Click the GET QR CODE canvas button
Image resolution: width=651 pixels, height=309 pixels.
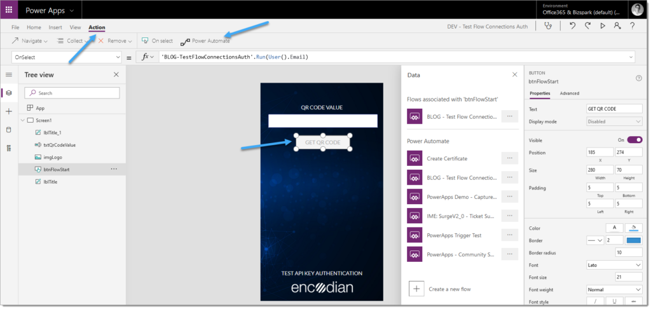[323, 142]
